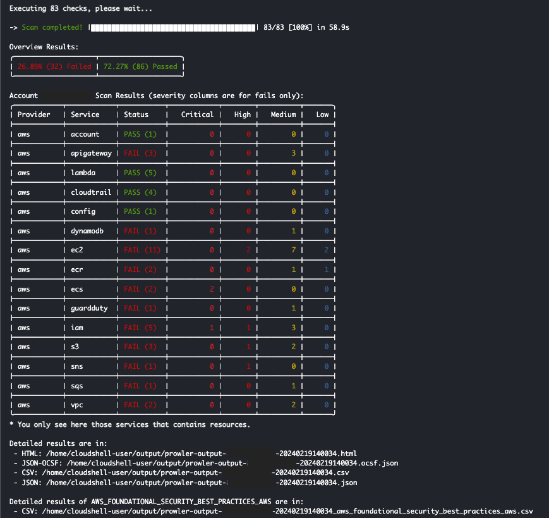
Task: Click the 'Scan completed!' message
Action: click(x=52, y=27)
